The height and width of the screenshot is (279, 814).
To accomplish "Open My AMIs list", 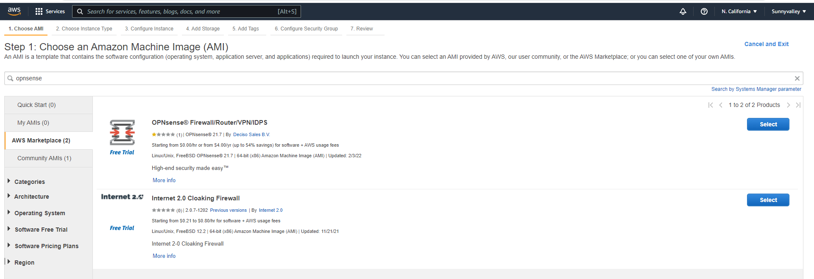I will (49, 123).
